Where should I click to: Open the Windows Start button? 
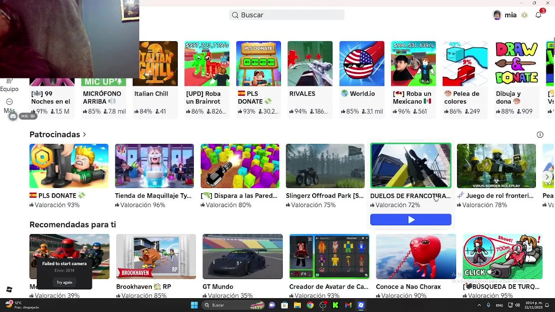pyautogui.click(x=194, y=305)
